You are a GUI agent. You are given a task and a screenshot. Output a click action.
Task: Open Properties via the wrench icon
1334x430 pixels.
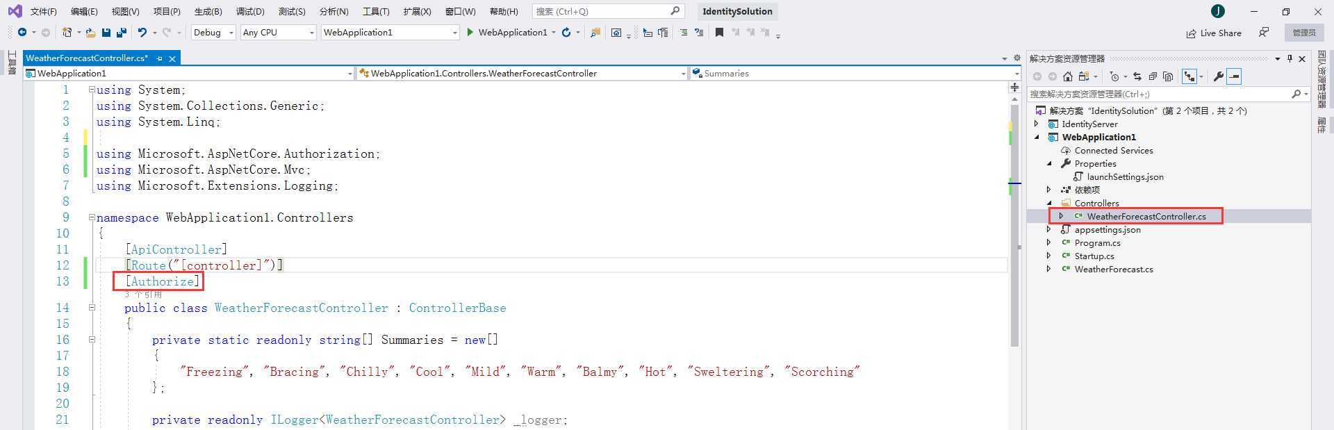point(1218,76)
